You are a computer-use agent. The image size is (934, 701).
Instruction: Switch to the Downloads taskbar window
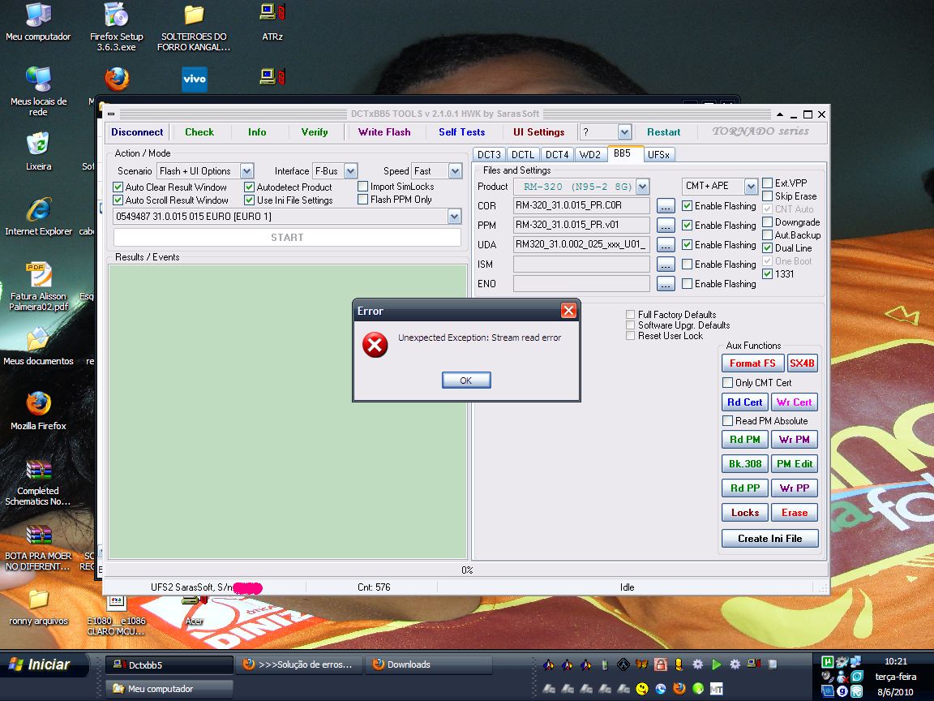pos(428,664)
